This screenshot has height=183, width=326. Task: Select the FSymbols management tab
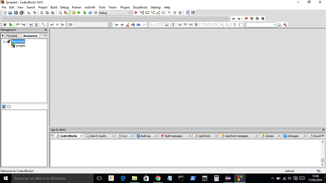[x=12, y=36]
